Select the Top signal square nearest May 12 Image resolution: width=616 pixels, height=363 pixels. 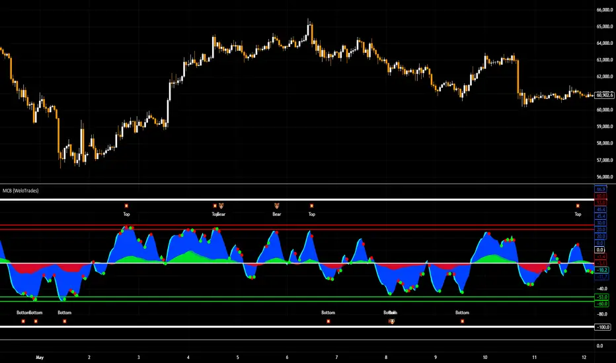pos(578,206)
